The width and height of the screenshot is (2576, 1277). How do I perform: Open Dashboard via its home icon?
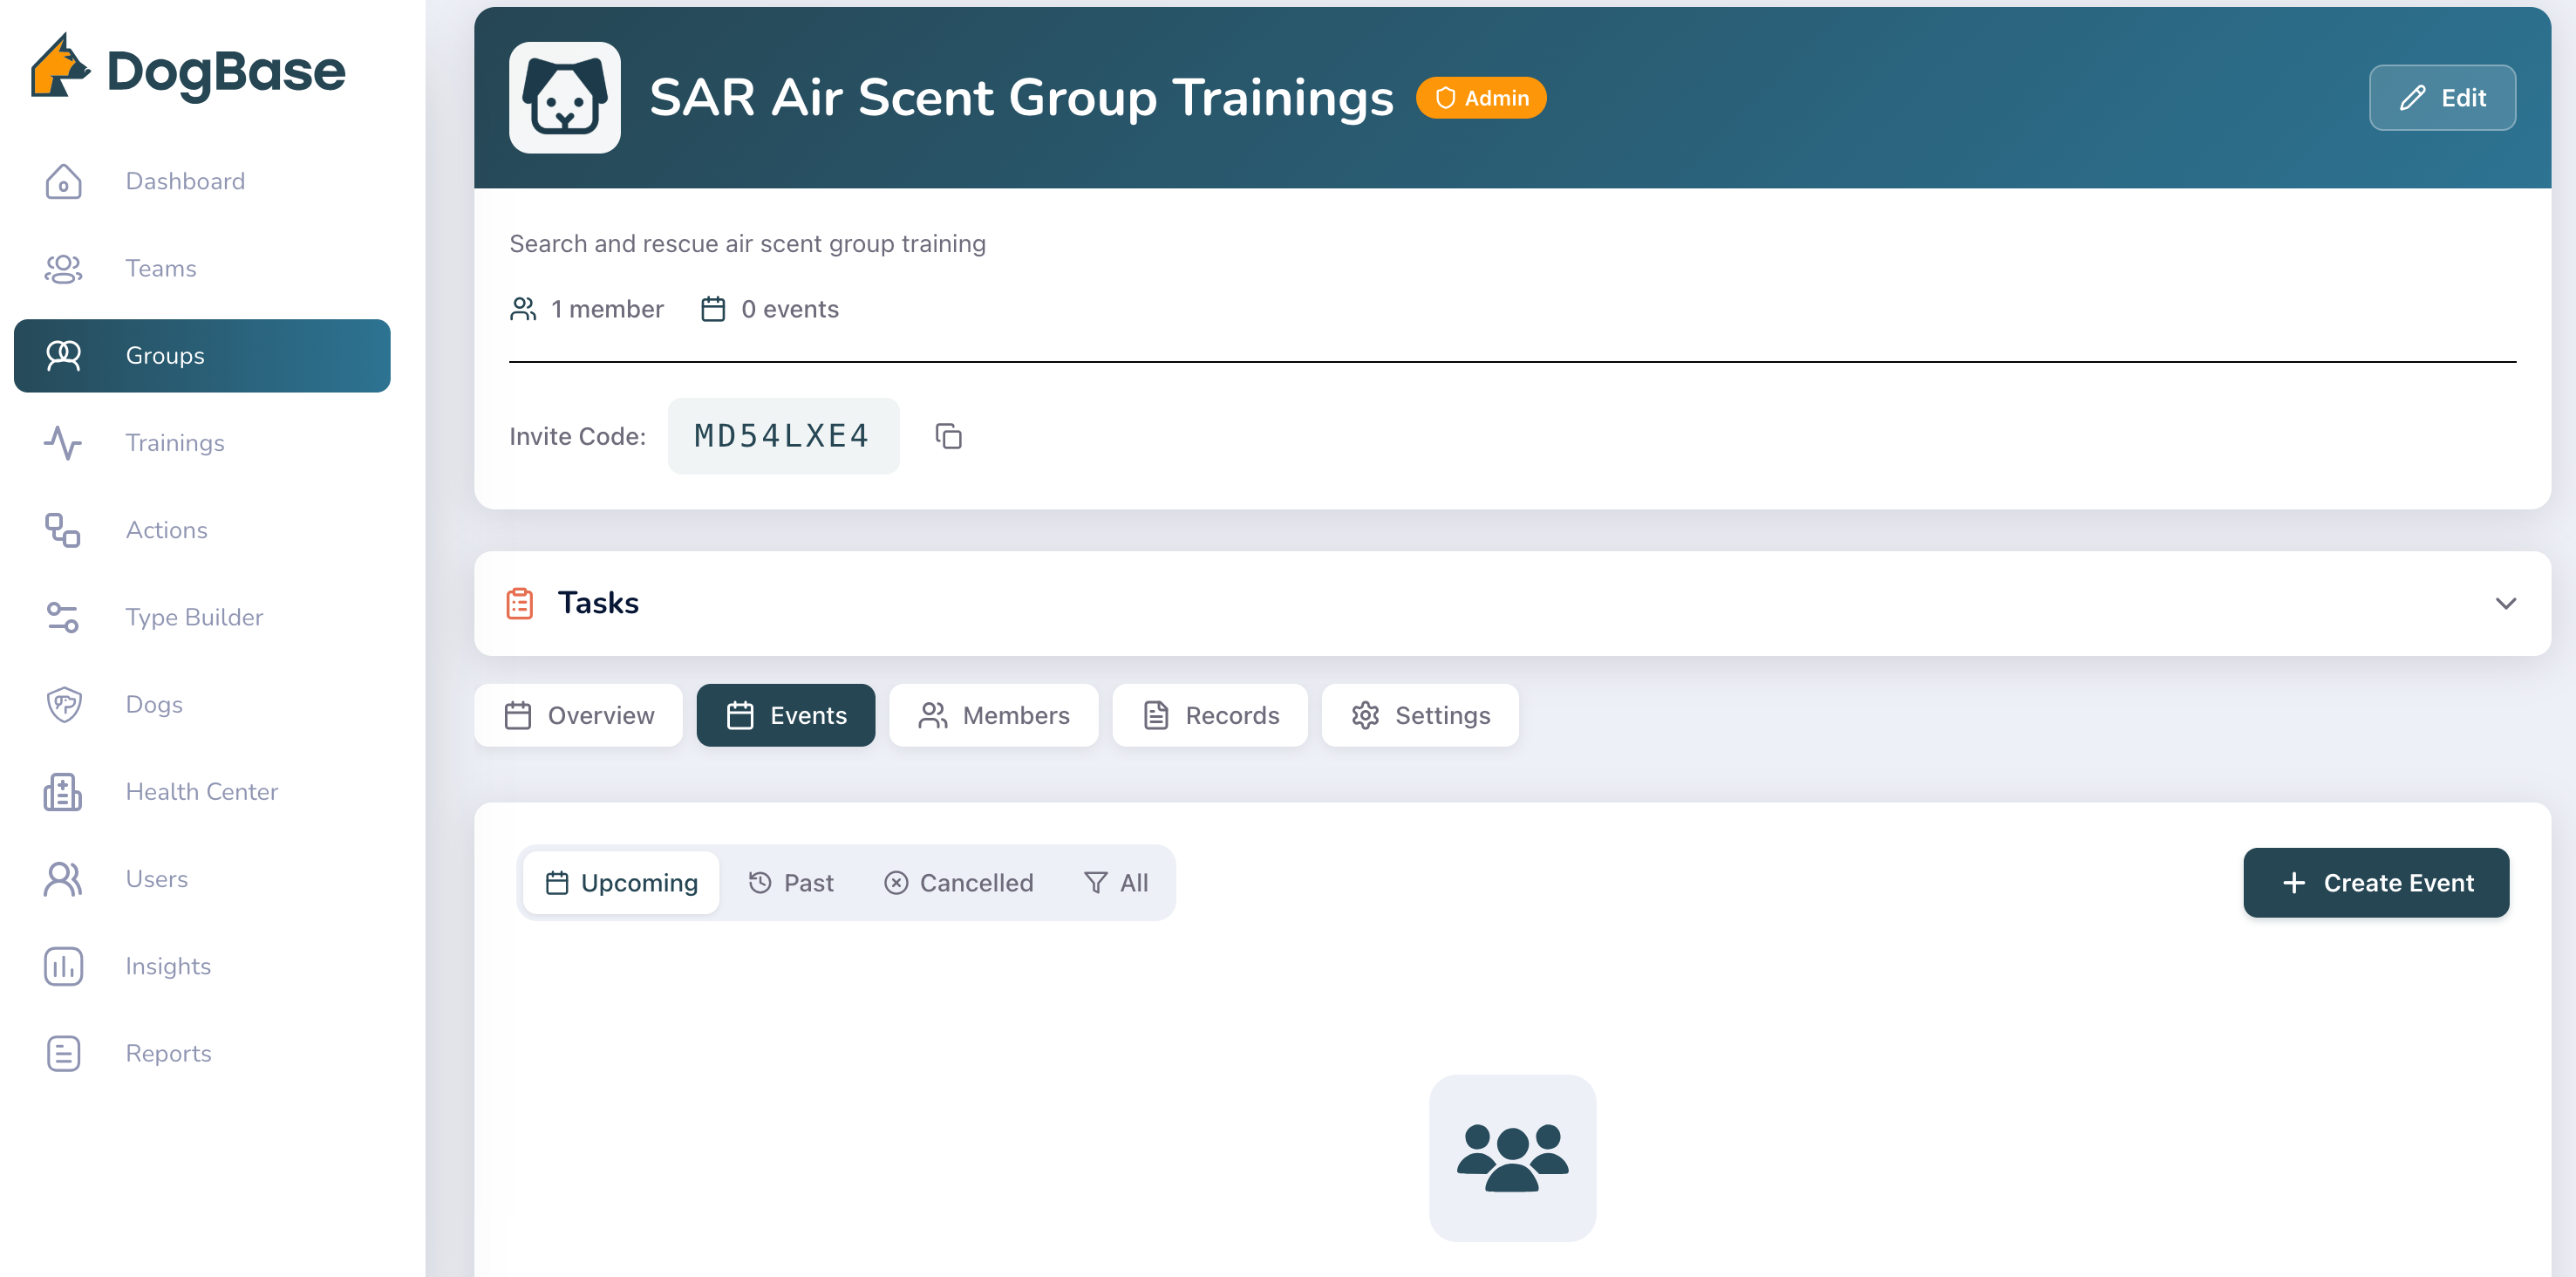click(x=63, y=181)
